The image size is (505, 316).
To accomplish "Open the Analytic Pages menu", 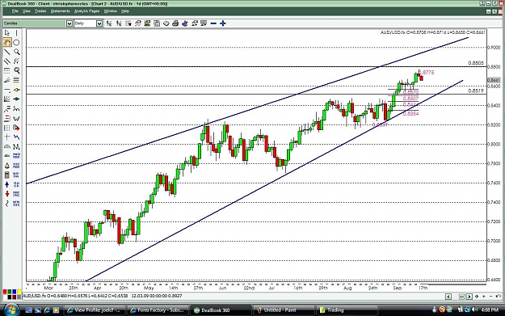I will [x=86, y=11].
